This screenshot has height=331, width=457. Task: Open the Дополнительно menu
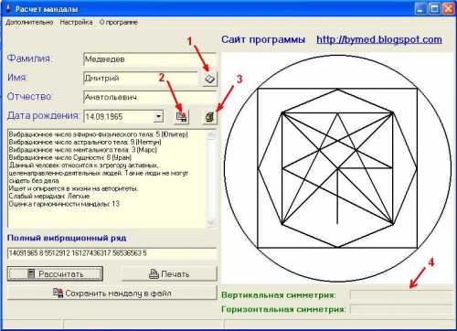29,22
